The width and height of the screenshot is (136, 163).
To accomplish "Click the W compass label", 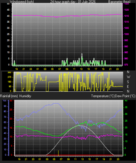I will click(x=128, y=77).
